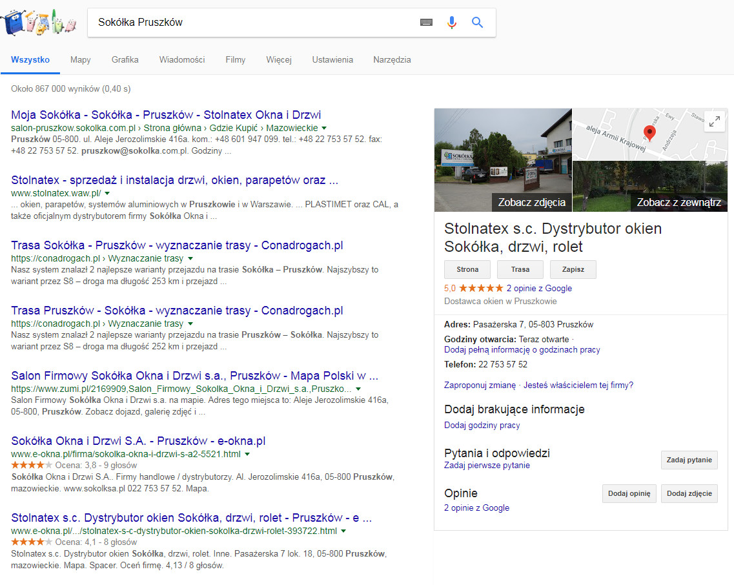734x585 pixels.
Task: Click 2 opinie z Google next to rating
Action: pyautogui.click(x=539, y=288)
